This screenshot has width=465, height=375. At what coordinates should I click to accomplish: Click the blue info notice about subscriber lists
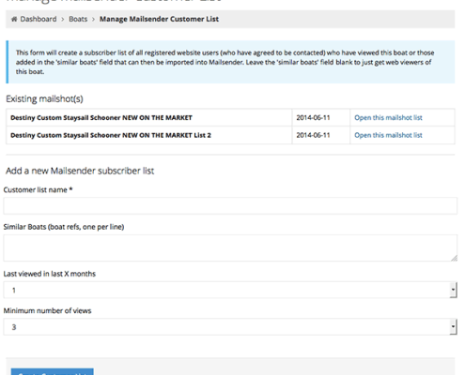click(x=230, y=62)
